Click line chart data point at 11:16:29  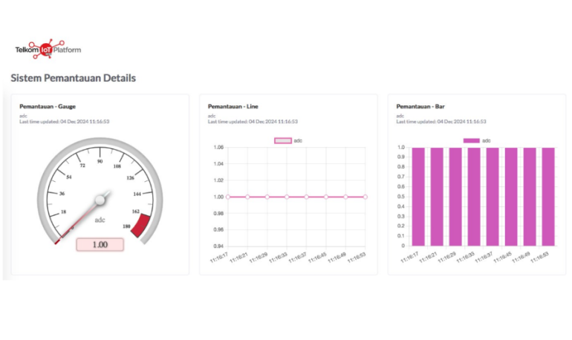click(267, 197)
